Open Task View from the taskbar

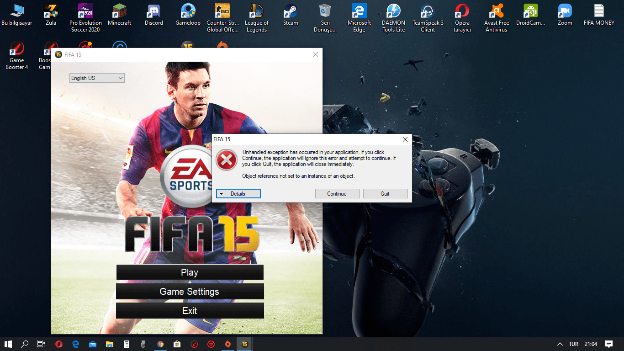click(41, 344)
